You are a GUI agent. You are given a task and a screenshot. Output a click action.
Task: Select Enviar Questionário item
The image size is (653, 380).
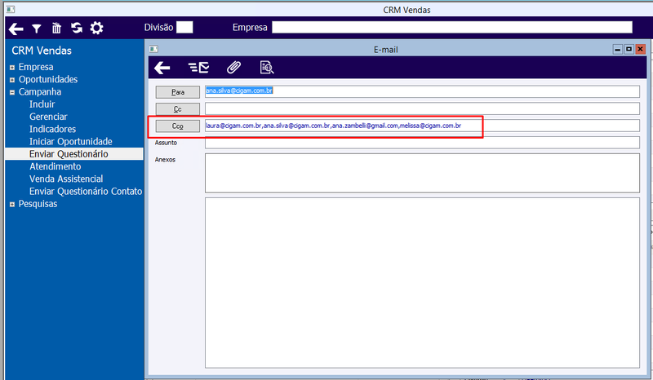(x=69, y=154)
